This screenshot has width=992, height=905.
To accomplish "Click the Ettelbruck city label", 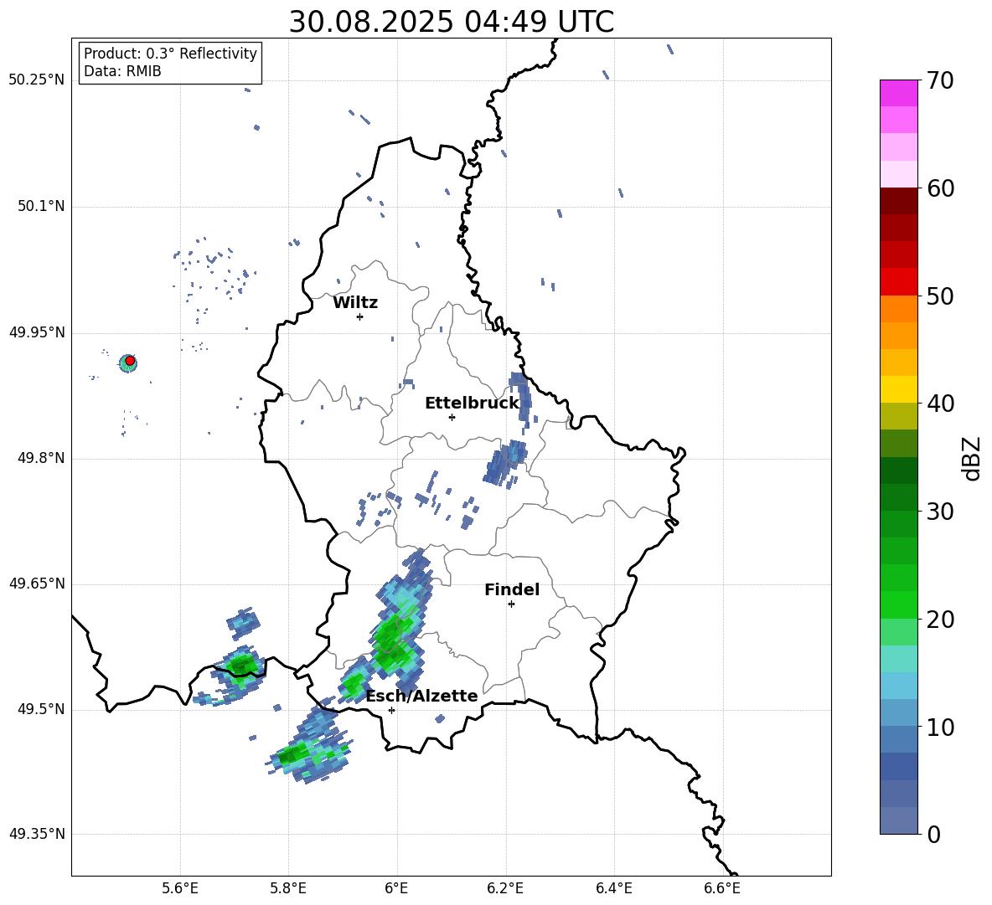I will pos(472,404).
